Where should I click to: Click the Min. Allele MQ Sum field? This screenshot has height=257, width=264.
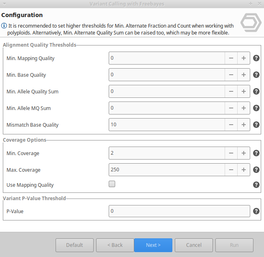167,108
